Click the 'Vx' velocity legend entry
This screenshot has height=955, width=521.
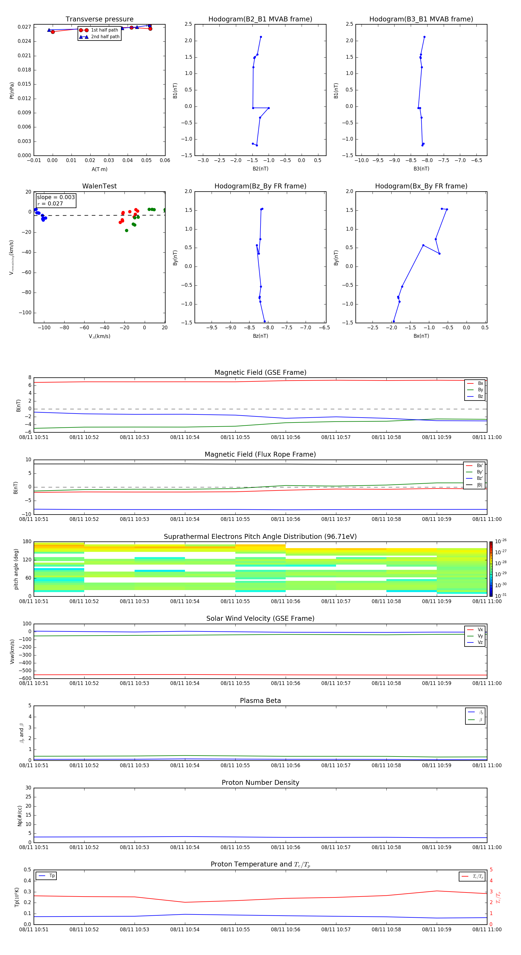(475, 630)
